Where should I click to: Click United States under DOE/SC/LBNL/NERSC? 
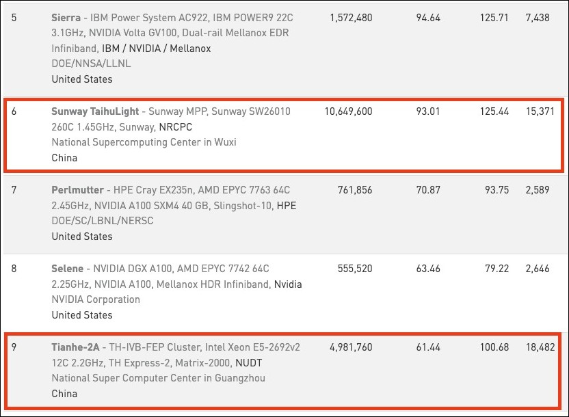click(x=82, y=237)
